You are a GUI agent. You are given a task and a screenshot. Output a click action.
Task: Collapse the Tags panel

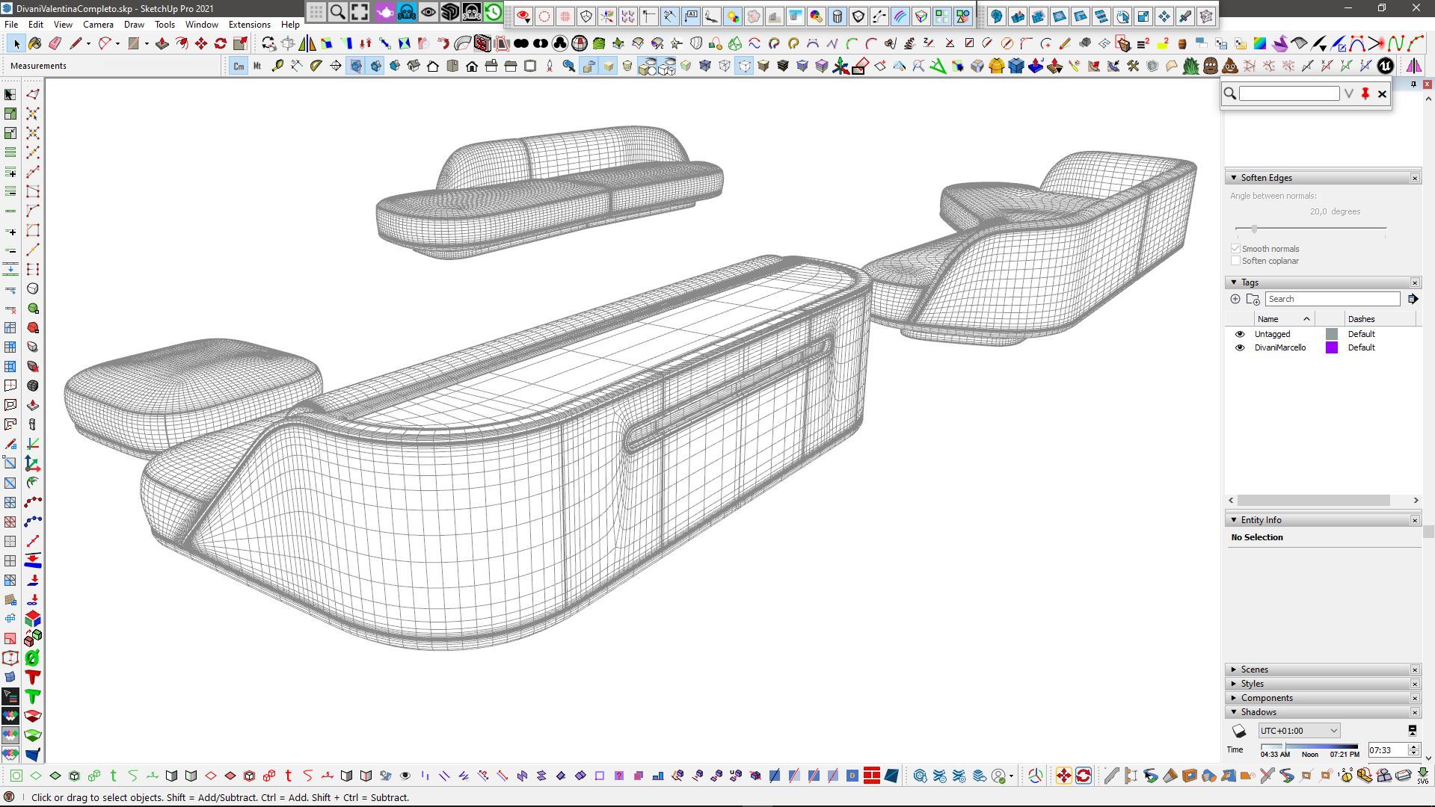1233,282
